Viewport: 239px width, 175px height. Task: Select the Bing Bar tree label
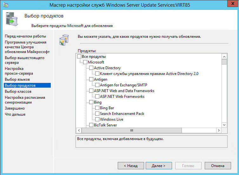(x=107, y=108)
